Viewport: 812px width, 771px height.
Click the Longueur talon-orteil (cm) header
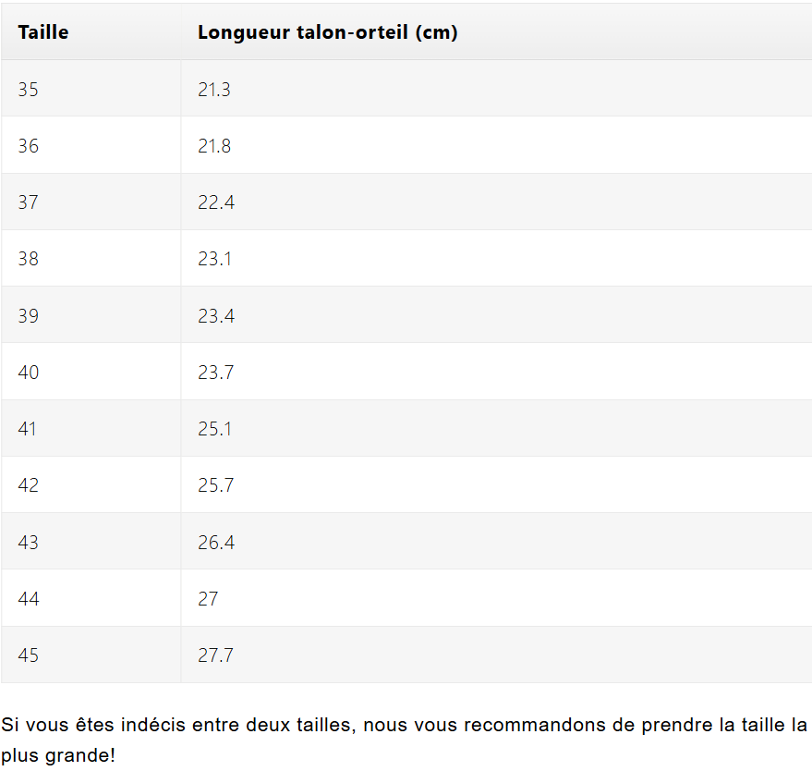328,32
